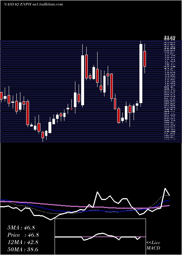
Task: Click the '12MA : 42.8' value
Action: tap(23, 242)
